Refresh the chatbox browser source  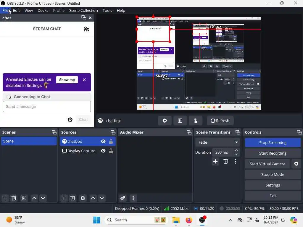coord(220,121)
